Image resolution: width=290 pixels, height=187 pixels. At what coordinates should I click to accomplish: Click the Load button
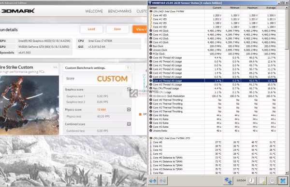tap(91, 29)
